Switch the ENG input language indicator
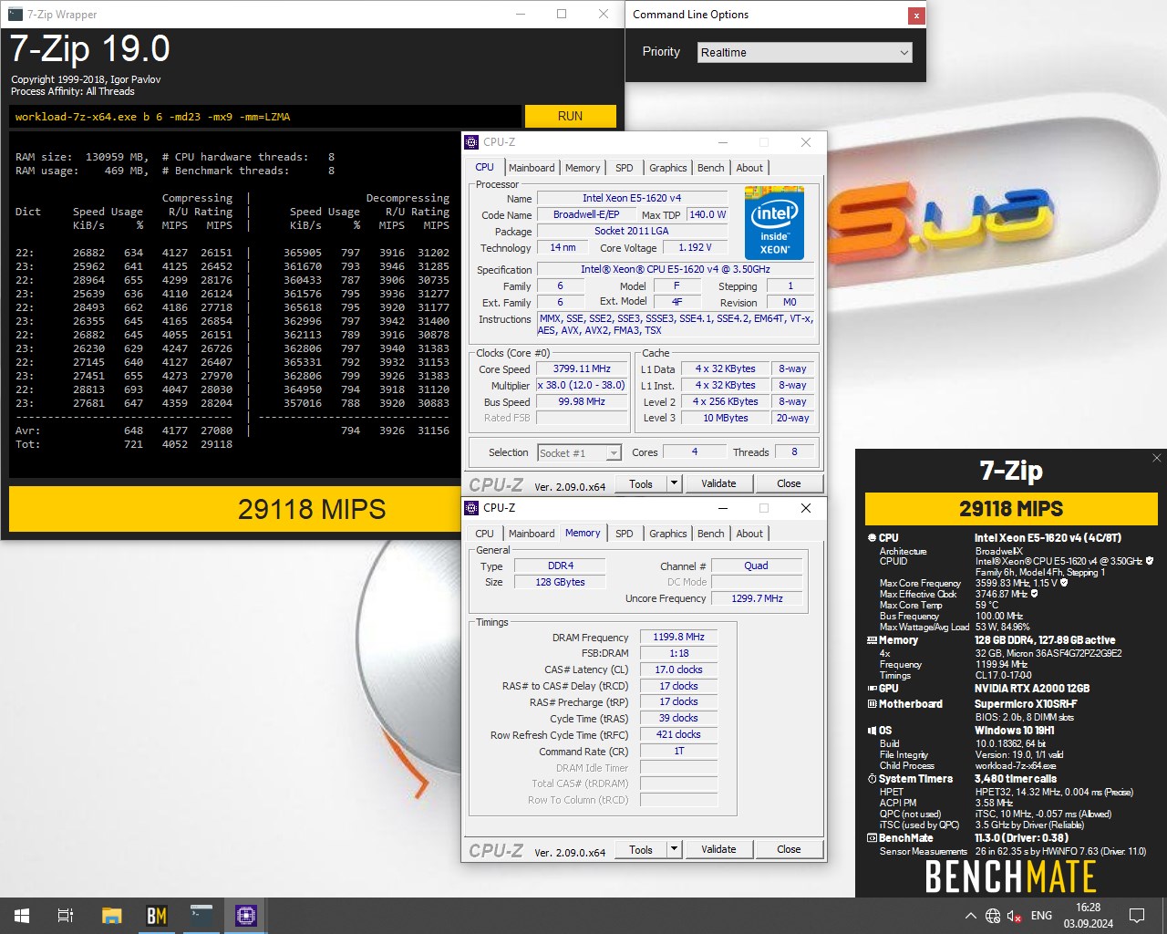 point(1041,916)
